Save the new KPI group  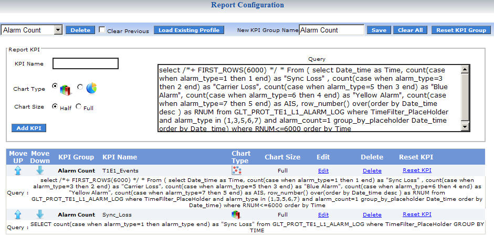click(x=379, y=30)
